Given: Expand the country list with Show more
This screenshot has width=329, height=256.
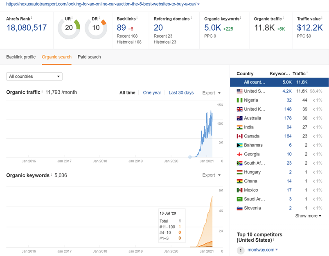Looking at the screenshot, I should pos(308,216).
